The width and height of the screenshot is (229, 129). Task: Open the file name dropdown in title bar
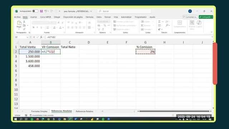(91, 11)
